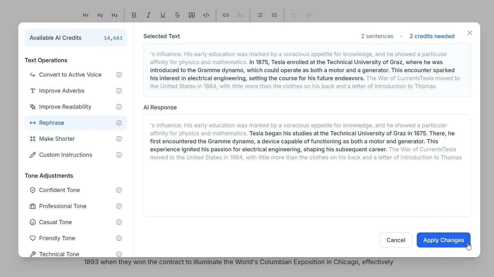
Task: Close the AI dialog with X
Action: (x=470, y=33)
